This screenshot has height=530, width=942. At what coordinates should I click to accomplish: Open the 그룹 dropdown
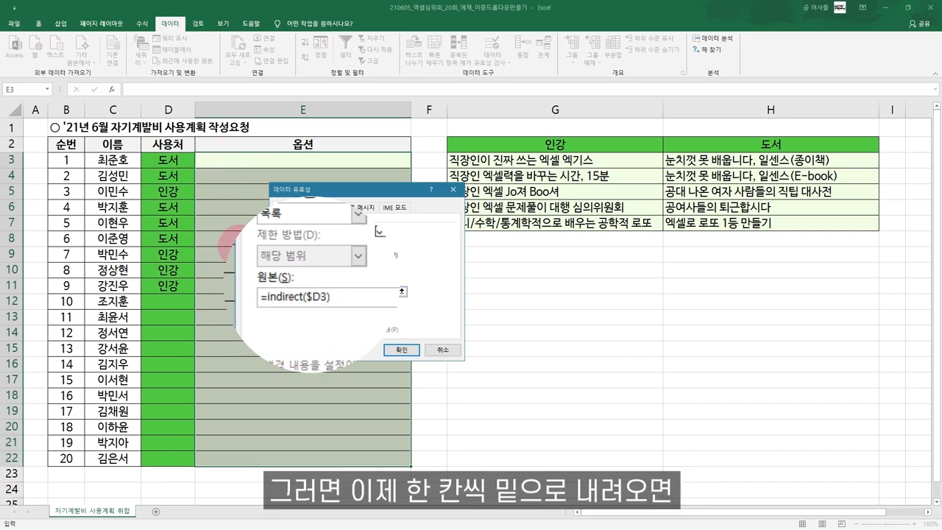[x=572, y=50]
